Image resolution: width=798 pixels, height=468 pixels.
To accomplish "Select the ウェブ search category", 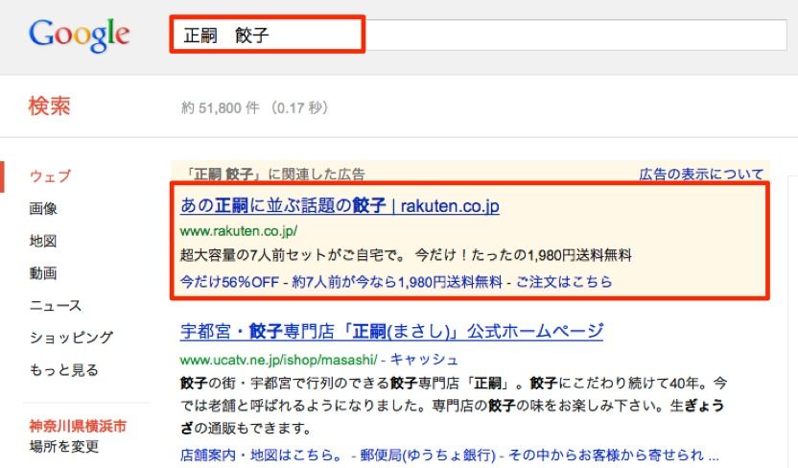I will [x=51, y=176].
